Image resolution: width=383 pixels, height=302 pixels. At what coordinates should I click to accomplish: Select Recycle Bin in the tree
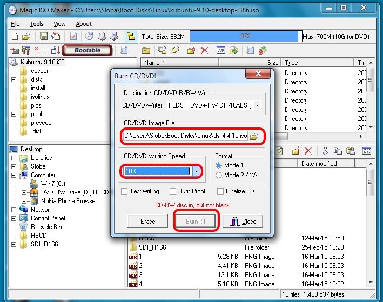[46, 227]
